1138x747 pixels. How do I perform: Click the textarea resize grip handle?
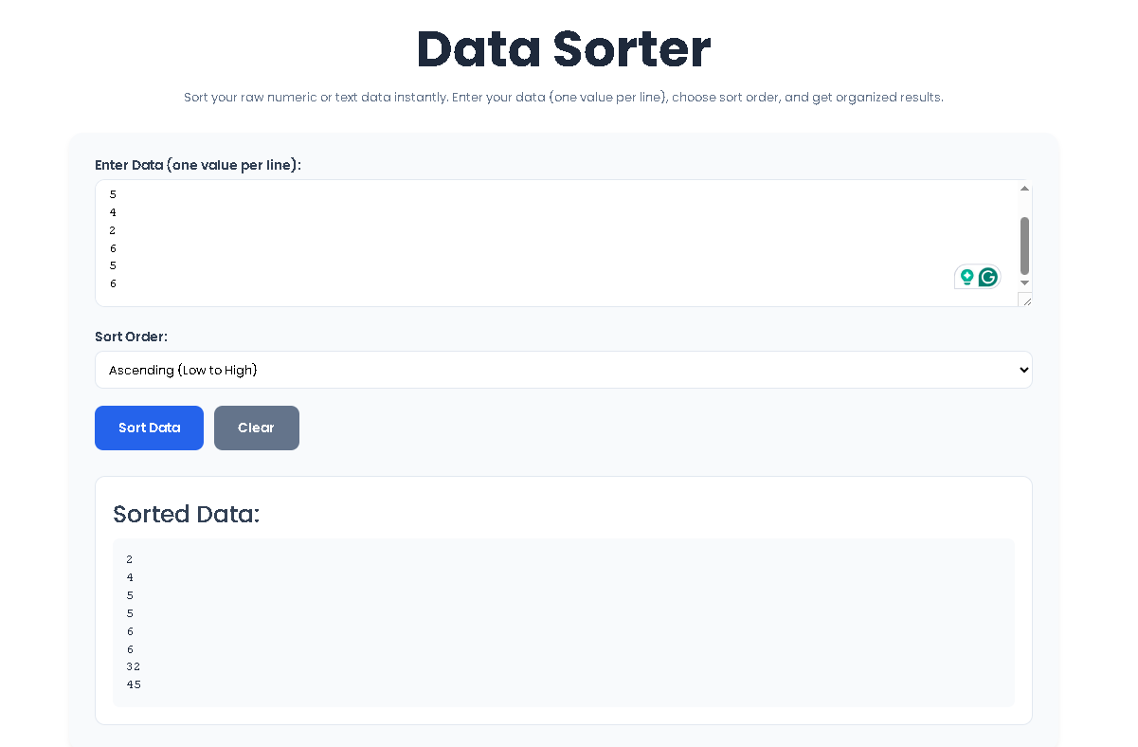coord(1026,300)
